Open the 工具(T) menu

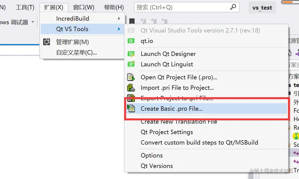click(25, 7)
